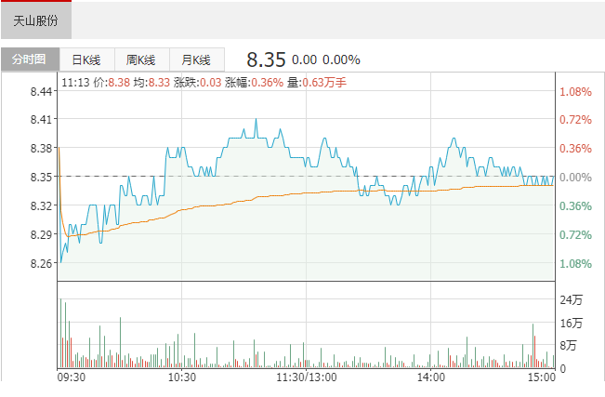Click the 8.44 price axis label
This screenshot has width=605, height=397.
[41, 91]
